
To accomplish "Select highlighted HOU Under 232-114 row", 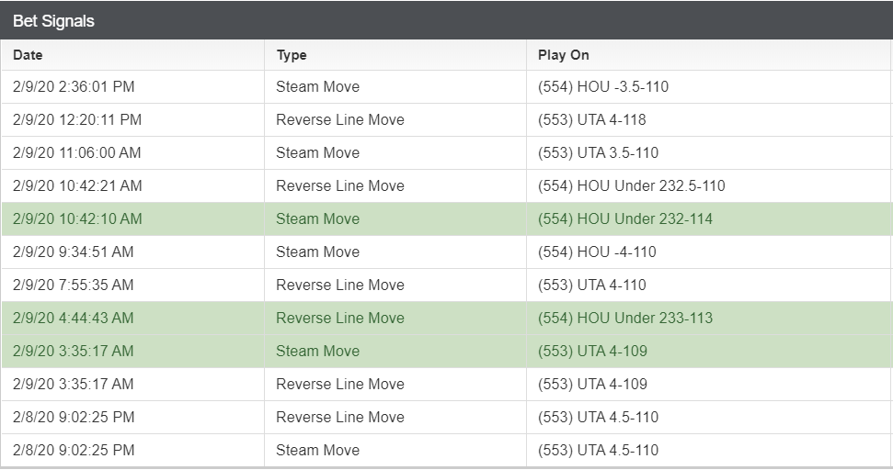I will [447, 218].
